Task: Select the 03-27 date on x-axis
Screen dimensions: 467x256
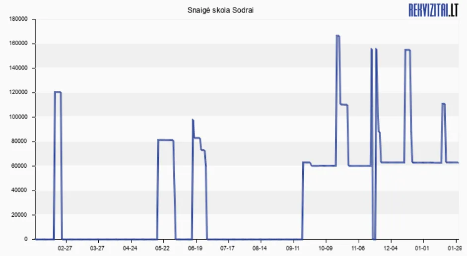Action: [97, 247]
